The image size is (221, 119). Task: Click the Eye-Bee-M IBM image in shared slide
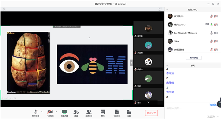click(92, 64)
